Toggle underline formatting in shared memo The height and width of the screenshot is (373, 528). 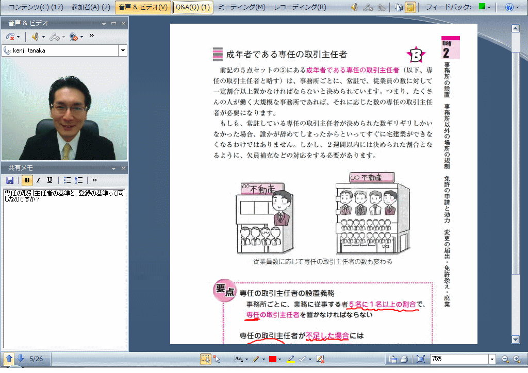(x=49, y=180)
